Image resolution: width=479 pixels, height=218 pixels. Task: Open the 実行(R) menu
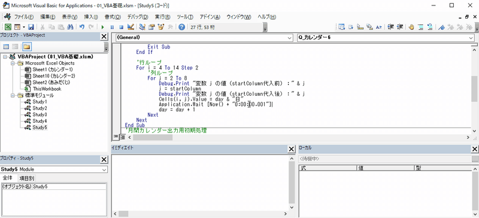click(162, 17)
